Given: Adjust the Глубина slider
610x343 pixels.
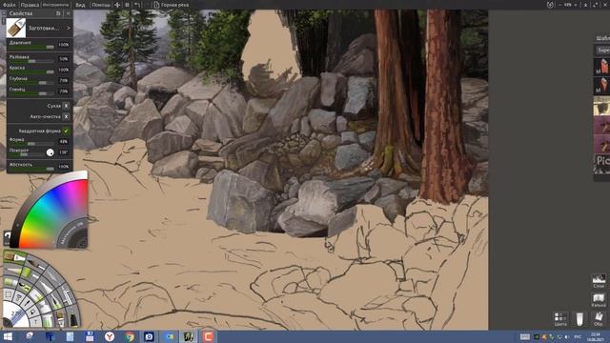Looking at the screenshot, I should pyautogui.click(x=31, y=83).
